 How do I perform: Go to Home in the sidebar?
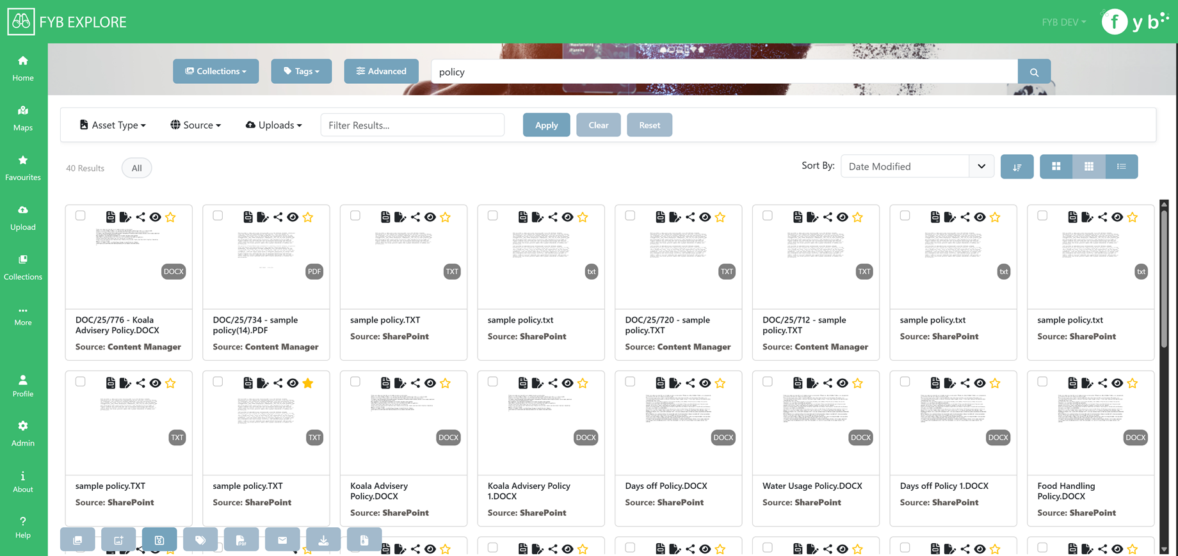23,68
